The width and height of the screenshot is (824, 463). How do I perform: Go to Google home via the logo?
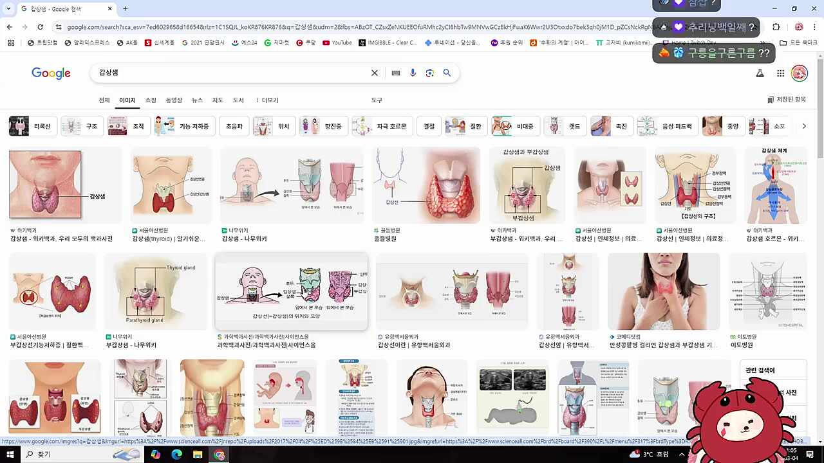coord(51,73)
